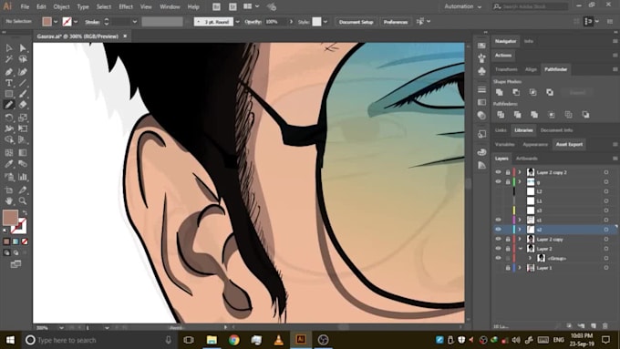Select the Line Segment tool
Image resolution: width=620 pixels, height=349 pixels.
click(x=23, y=83)
